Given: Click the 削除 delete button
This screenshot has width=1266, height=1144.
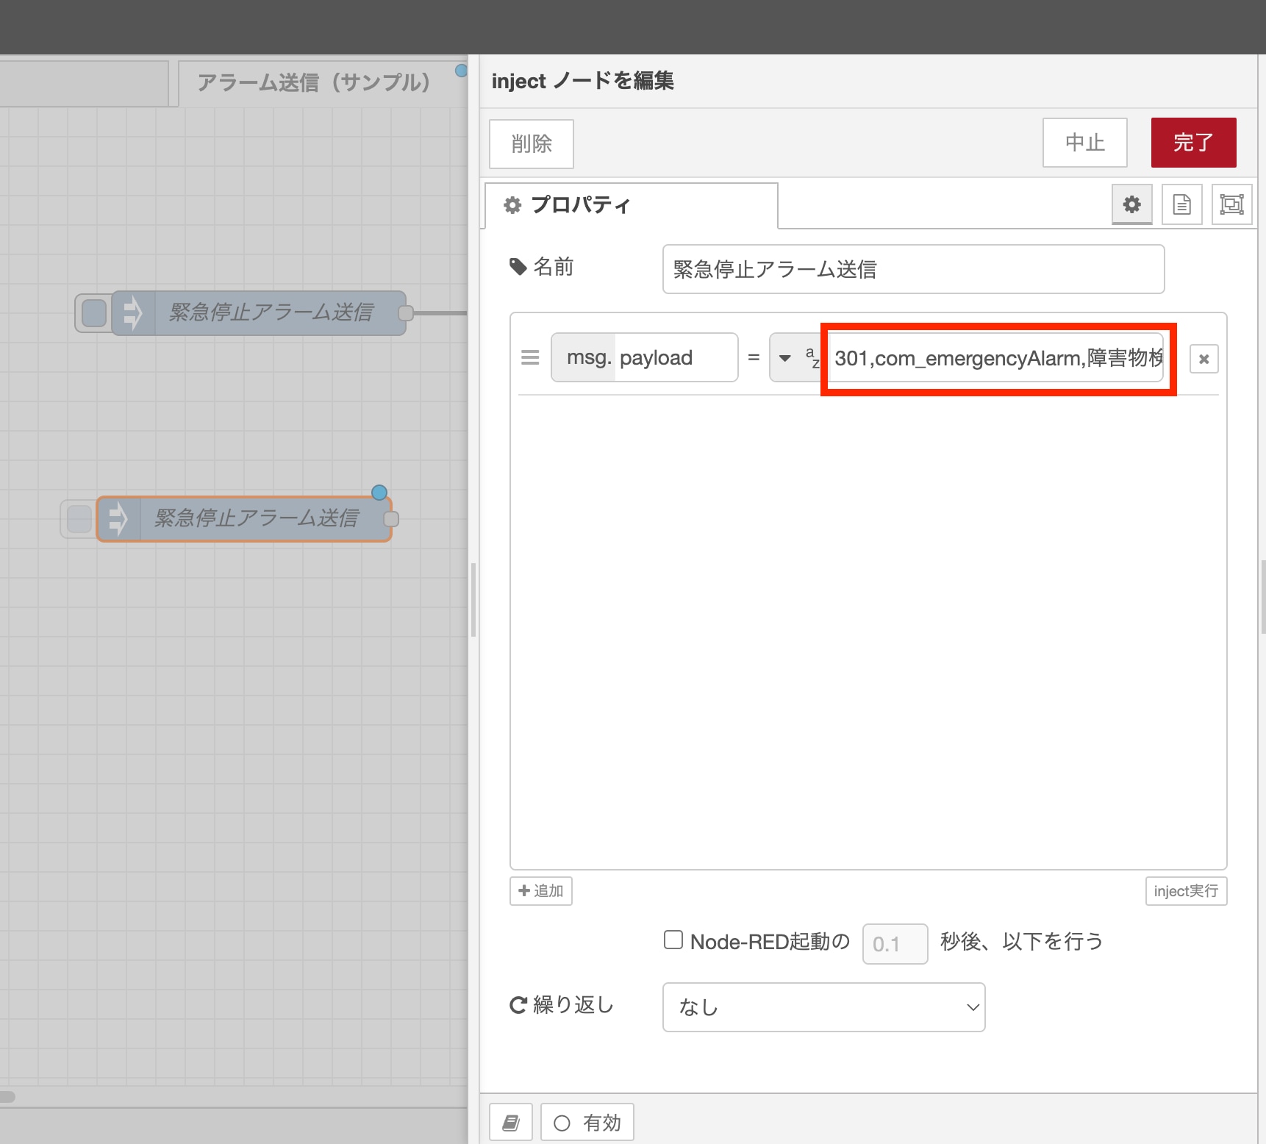Looking at the screenshot, I should tap(532, 143).
